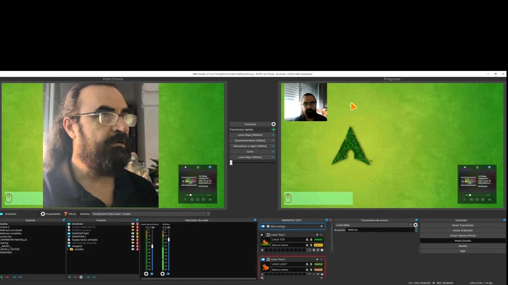This screenshot has width=508, height=285.
Task: Toggle lock on the droidcam source
Action: pyautogui.click(x=137, y=224)
